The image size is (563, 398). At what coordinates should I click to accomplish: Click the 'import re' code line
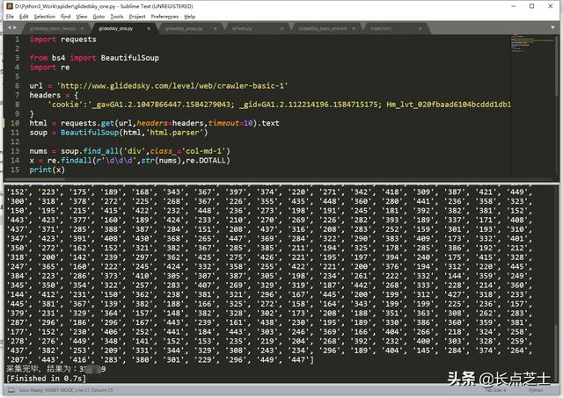pos(49,67)
